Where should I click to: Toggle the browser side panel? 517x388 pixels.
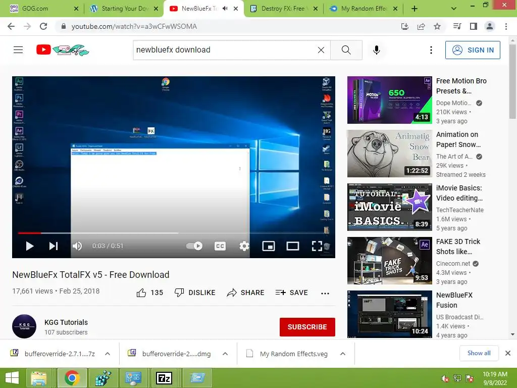coord(474,26)
